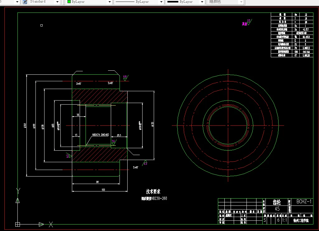Select the 1:1 scale cell
Image resolution: width=319 pixels, height=231 pixels.
(285, 220)
